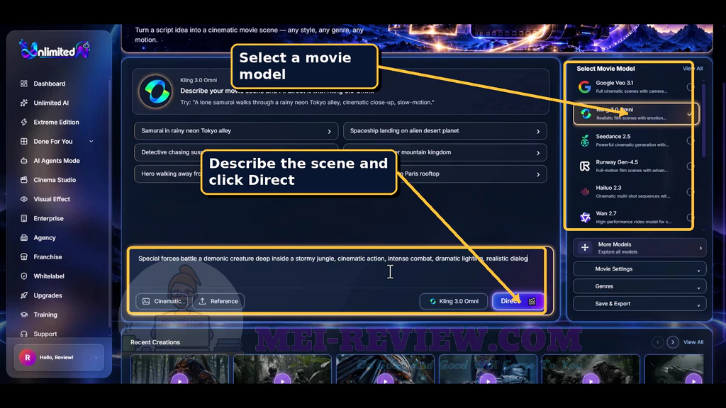
Task: Click the Reference upload button
Action: tap(218, 301)
